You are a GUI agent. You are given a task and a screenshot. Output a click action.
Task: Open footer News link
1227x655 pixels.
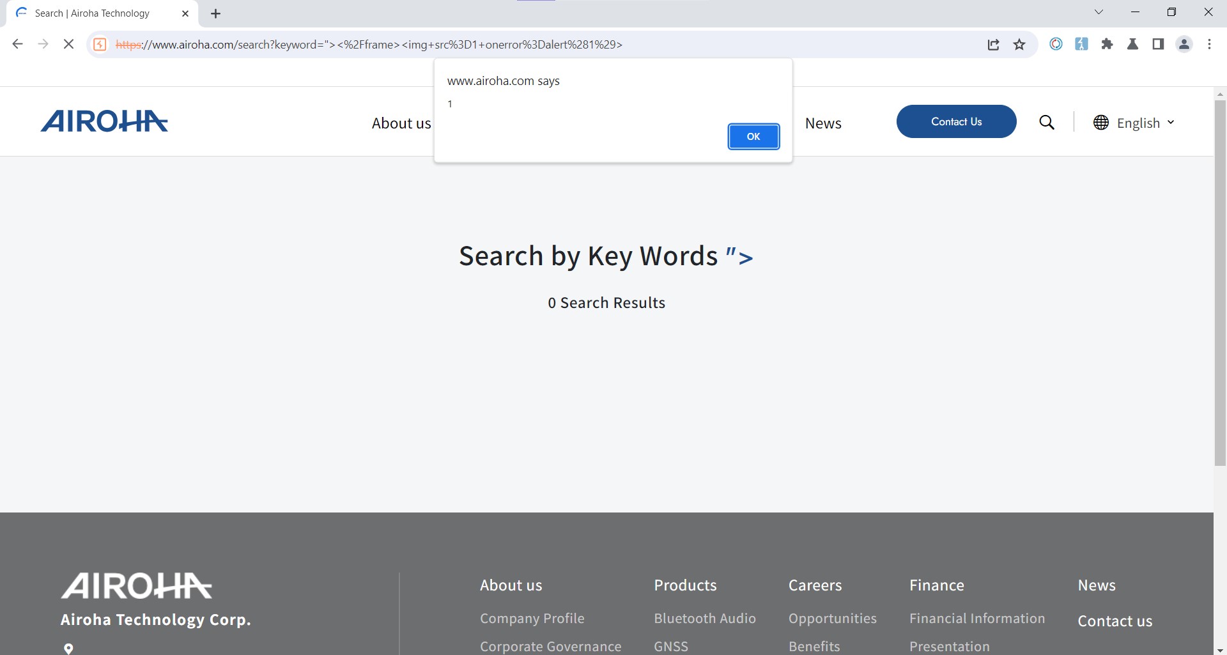pos(1096,585)
